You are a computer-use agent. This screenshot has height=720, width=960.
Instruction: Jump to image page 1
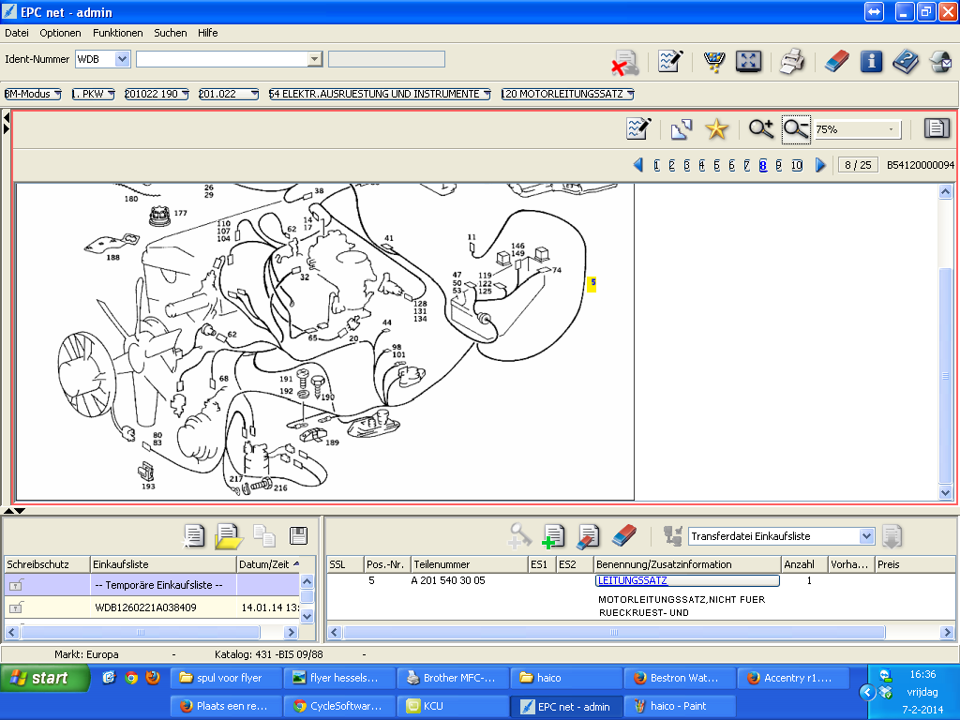pos(657,165)
